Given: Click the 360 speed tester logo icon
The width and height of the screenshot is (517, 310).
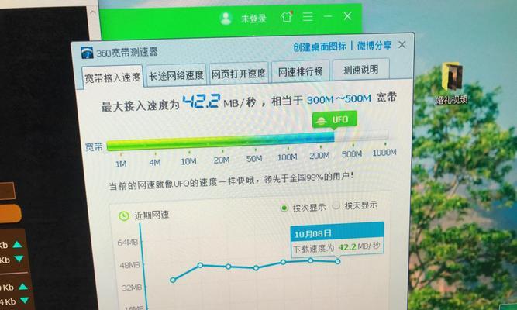Looking at the screenshot, I should point(87,53).
